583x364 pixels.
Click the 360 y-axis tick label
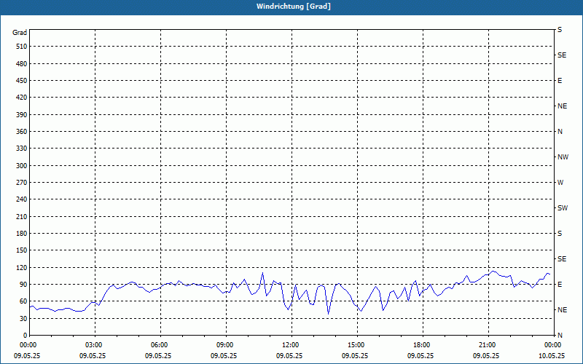(x=22, y=132)
